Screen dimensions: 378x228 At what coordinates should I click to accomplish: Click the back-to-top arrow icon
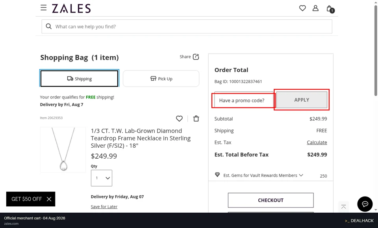pos(343,207)
